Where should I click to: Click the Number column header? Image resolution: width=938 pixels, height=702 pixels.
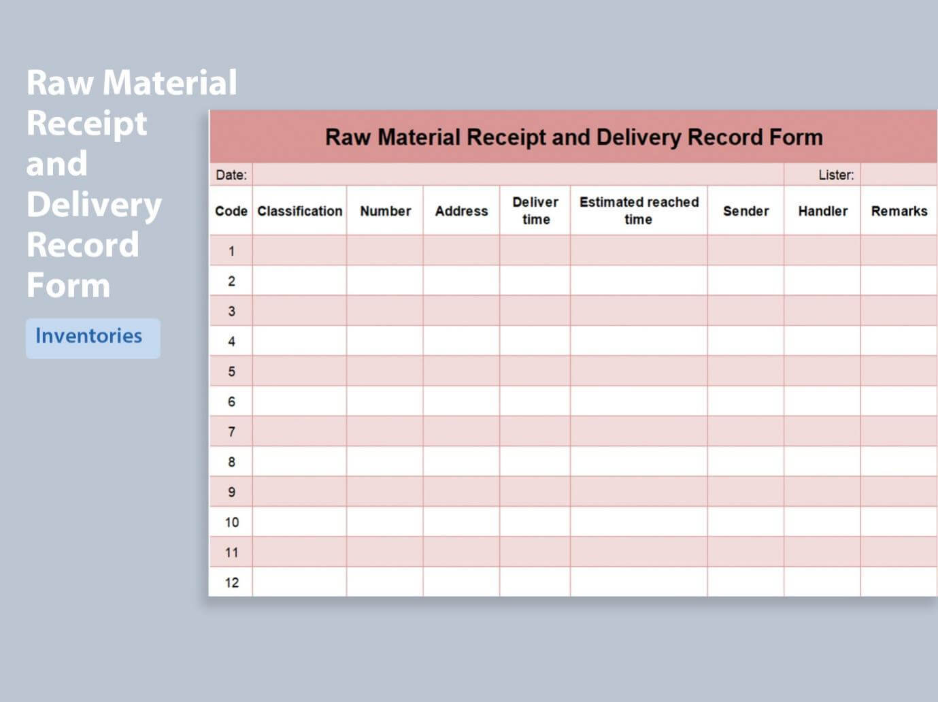(385, 211)
